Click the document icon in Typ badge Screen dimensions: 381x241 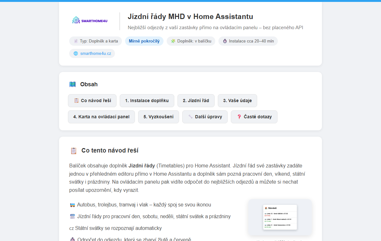(x=76, y=41)
